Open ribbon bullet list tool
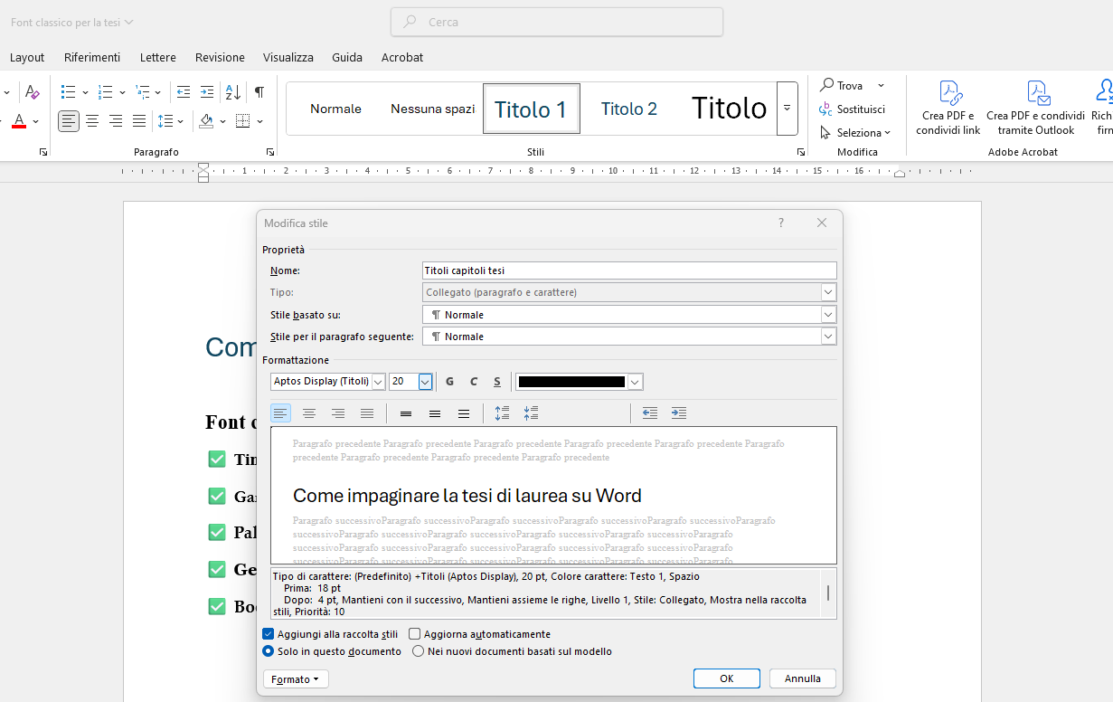Image resolution: width=1113 pixels, height=702 pixels. coord(69,92)
